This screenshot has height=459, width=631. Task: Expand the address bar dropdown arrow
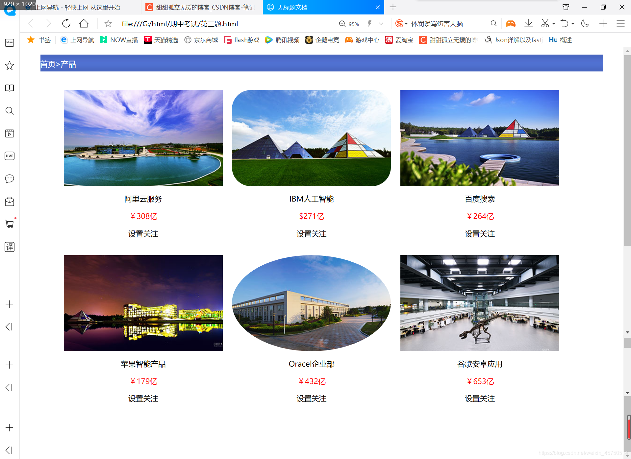pyautogui.click(x=381, y=23)
